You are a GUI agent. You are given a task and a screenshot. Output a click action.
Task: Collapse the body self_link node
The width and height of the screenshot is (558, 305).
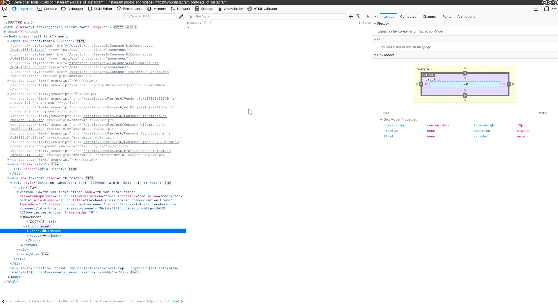coord(5,36)
